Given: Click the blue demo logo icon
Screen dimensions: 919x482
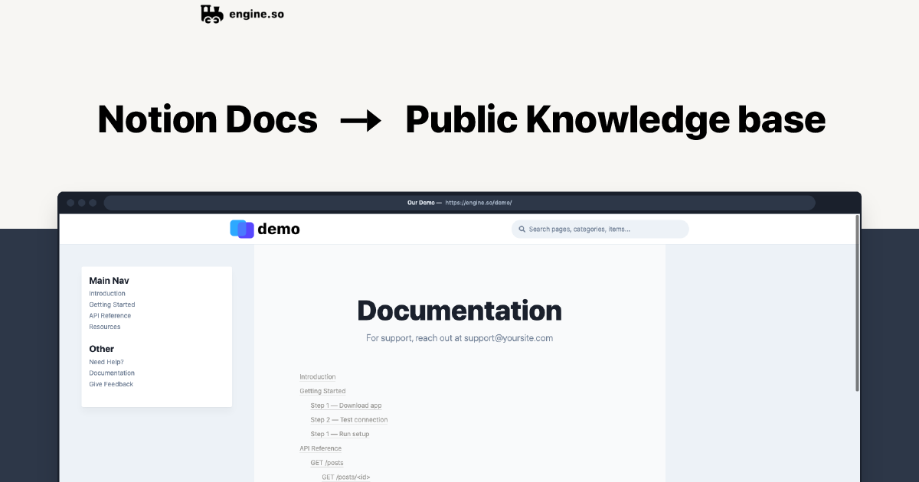Looking at the screenshot, I should pos(241,229).
